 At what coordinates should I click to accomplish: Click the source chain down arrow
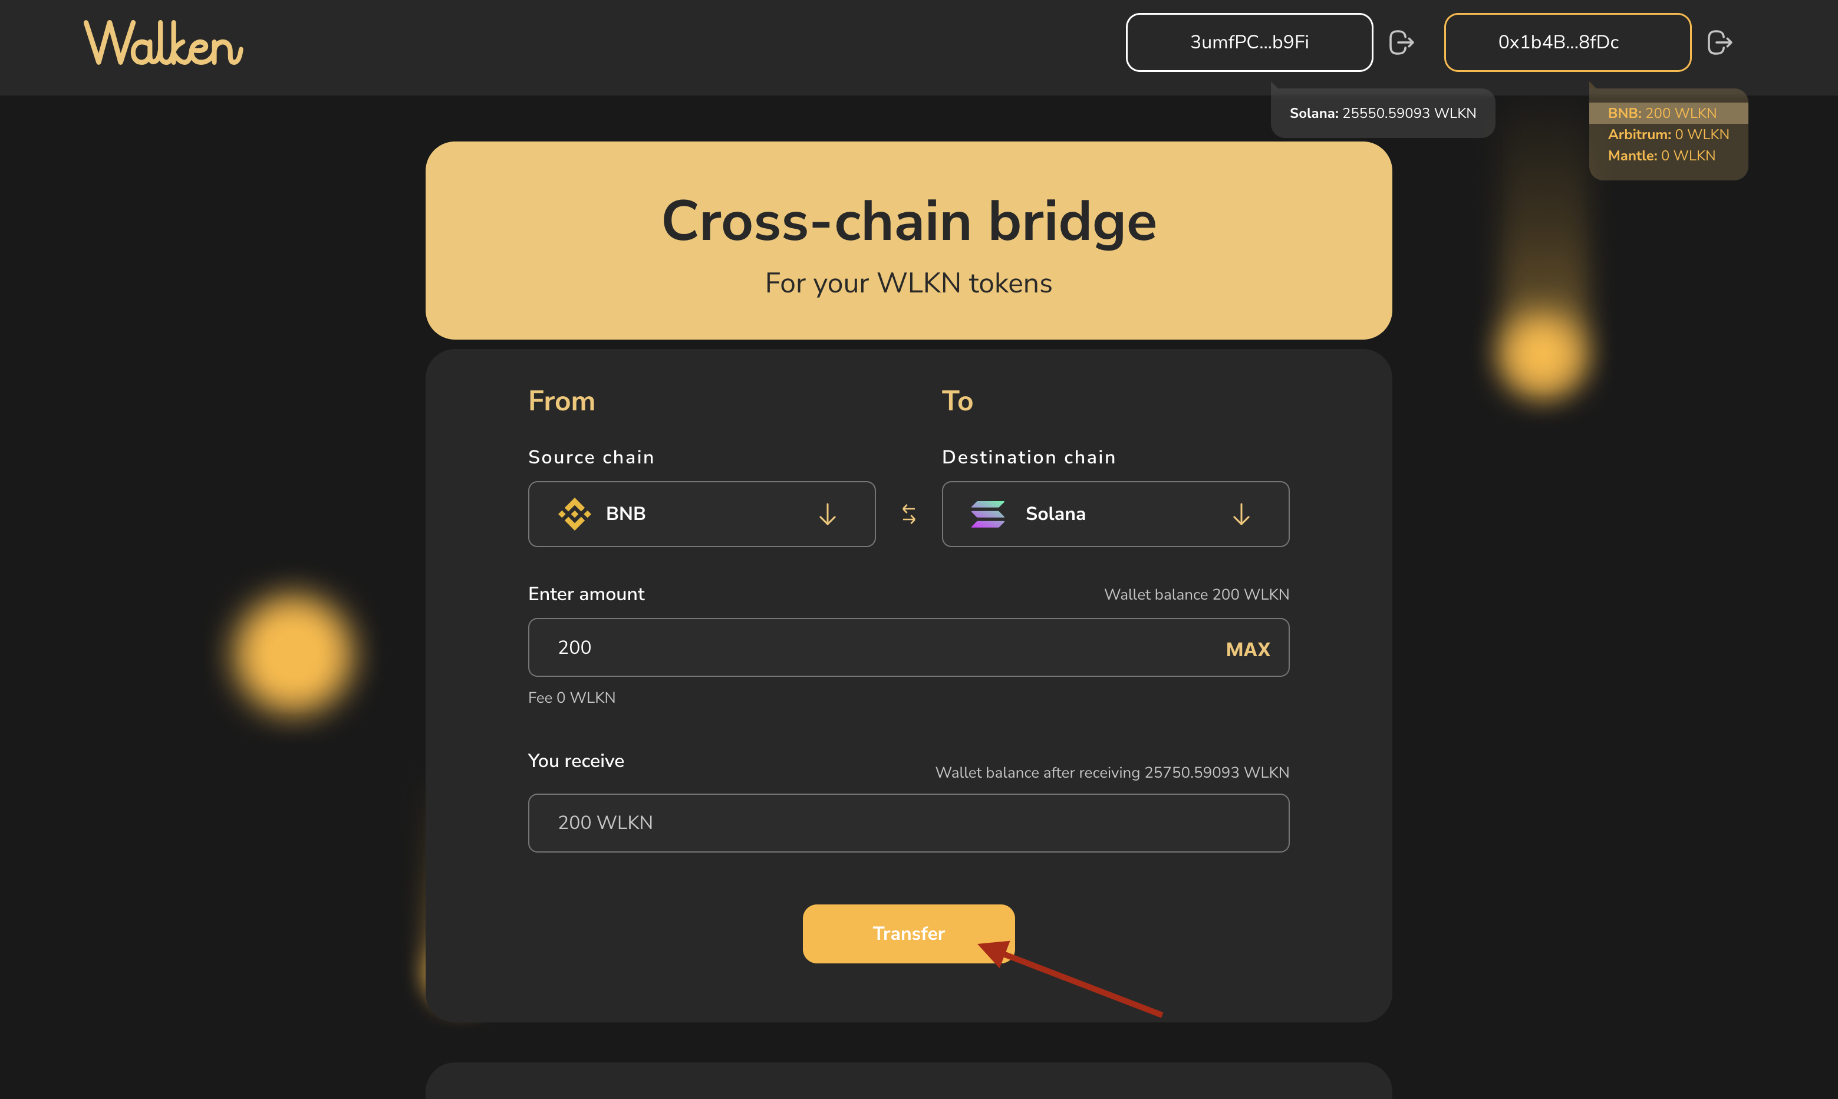point(827,514)
